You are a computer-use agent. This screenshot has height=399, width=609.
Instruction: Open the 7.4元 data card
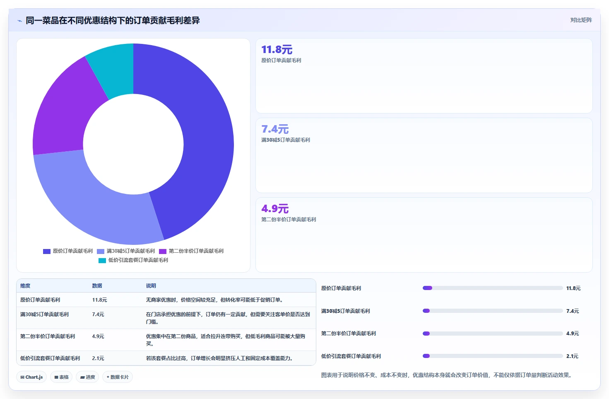tap(424, 155)
